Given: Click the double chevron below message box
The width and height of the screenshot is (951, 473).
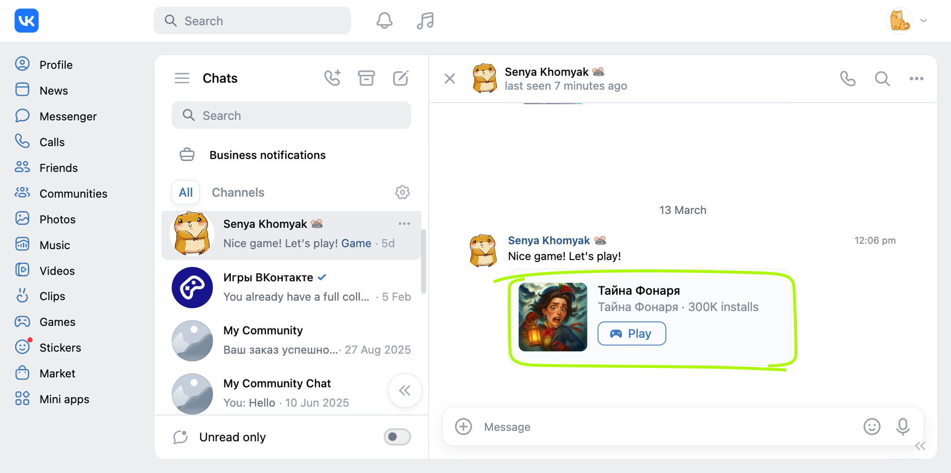Looking at the screenshot, I should [920, 446].
